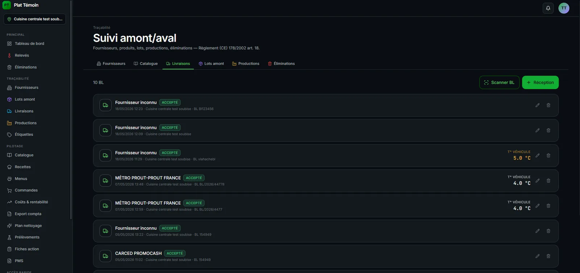
Task: Delete the BL viahachebl delivery via trash icon
Action: coord(548,156)
